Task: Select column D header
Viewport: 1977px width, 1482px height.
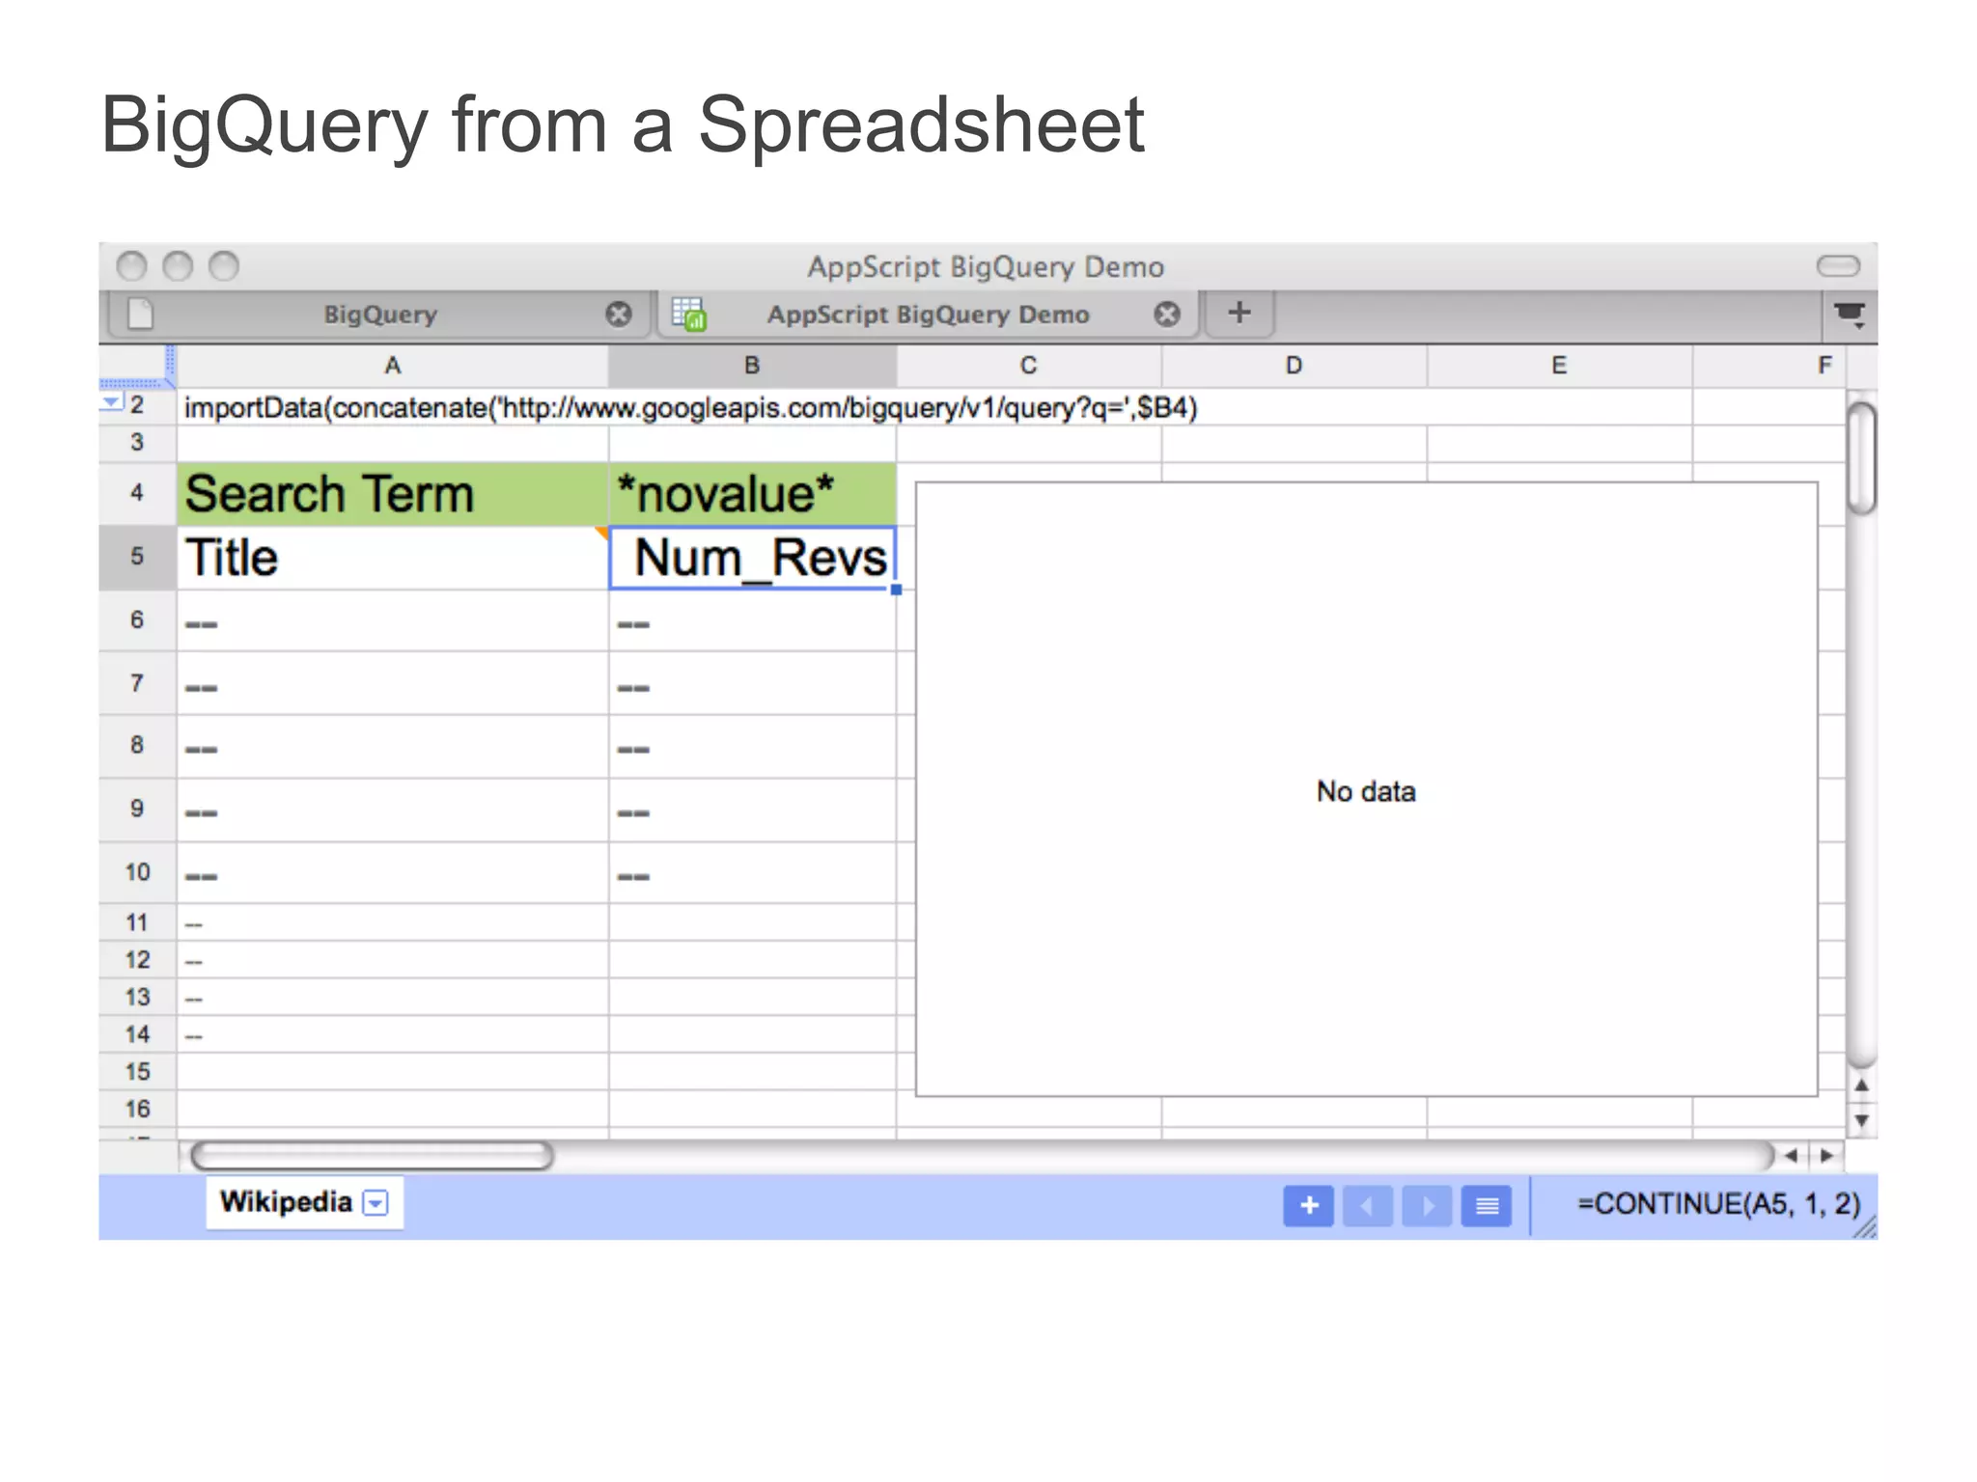Action: [x=1294, y=366]
